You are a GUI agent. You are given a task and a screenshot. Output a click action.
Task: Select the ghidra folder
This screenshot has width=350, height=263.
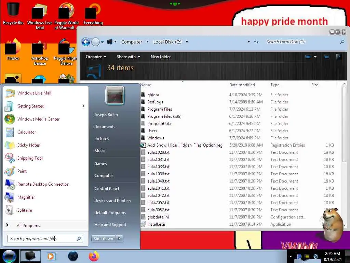coord(153,95)
